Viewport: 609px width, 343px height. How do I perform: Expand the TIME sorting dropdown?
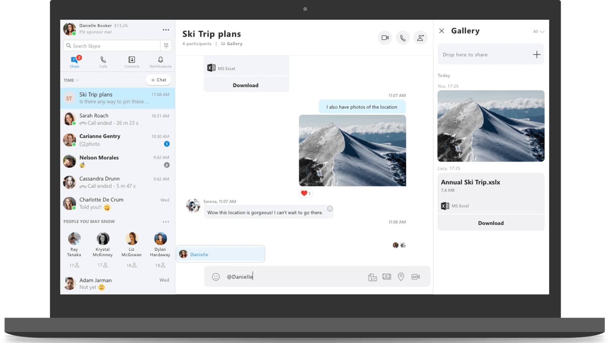tap(71, 80)
